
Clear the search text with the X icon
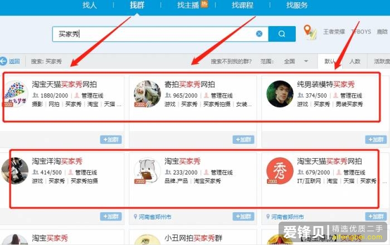pos(259,34)
